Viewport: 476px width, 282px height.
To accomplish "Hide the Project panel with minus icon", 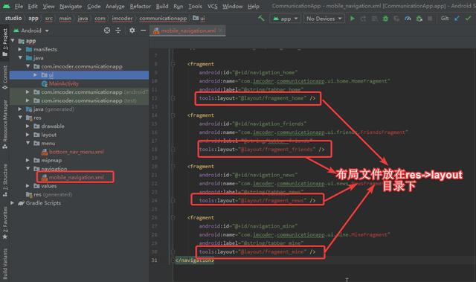I will point(143,31).
